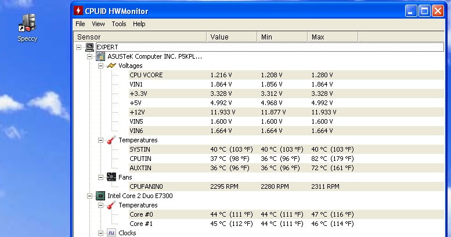The image size is (451, 237).
Task: Click the 11.877 V minimum value
Action: pos(273,112)
